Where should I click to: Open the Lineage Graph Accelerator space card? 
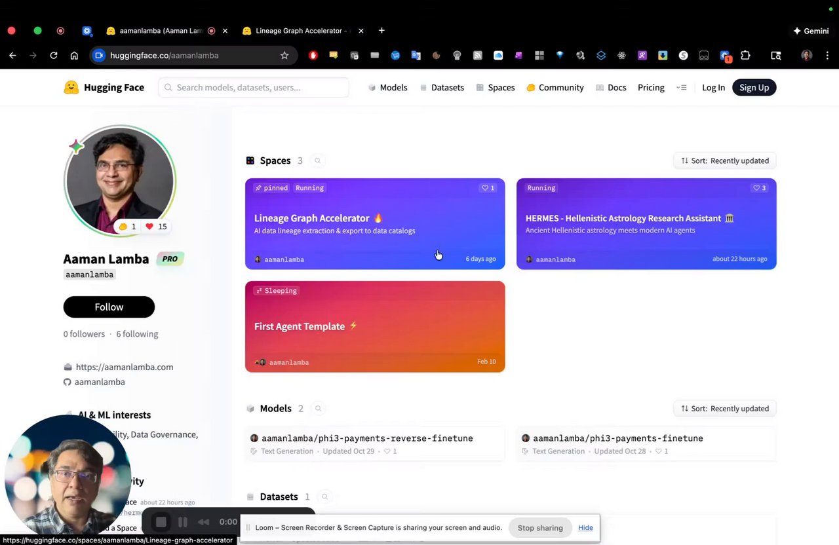[375, 223]
